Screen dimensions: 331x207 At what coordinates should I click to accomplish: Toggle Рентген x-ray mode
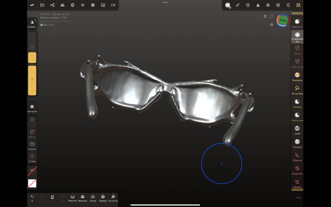72,198
